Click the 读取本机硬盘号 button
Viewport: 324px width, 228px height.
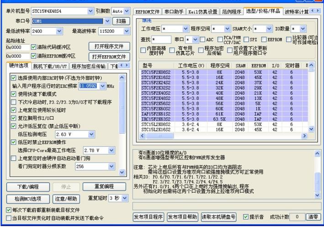pyautogui.click(x=218, y=217)
